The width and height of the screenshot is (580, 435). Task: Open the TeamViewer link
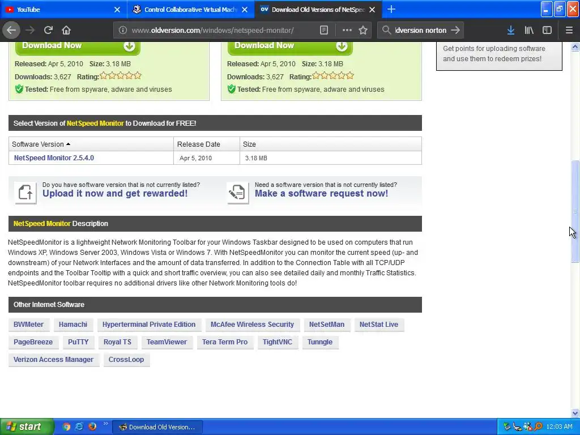[167, 342]
